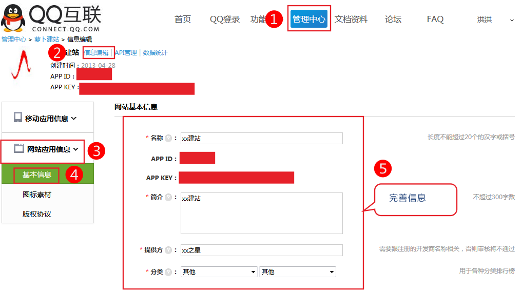Open the first 分类 dropdown
The width and height of the screenshot is (522, 290).
point(219,272)
